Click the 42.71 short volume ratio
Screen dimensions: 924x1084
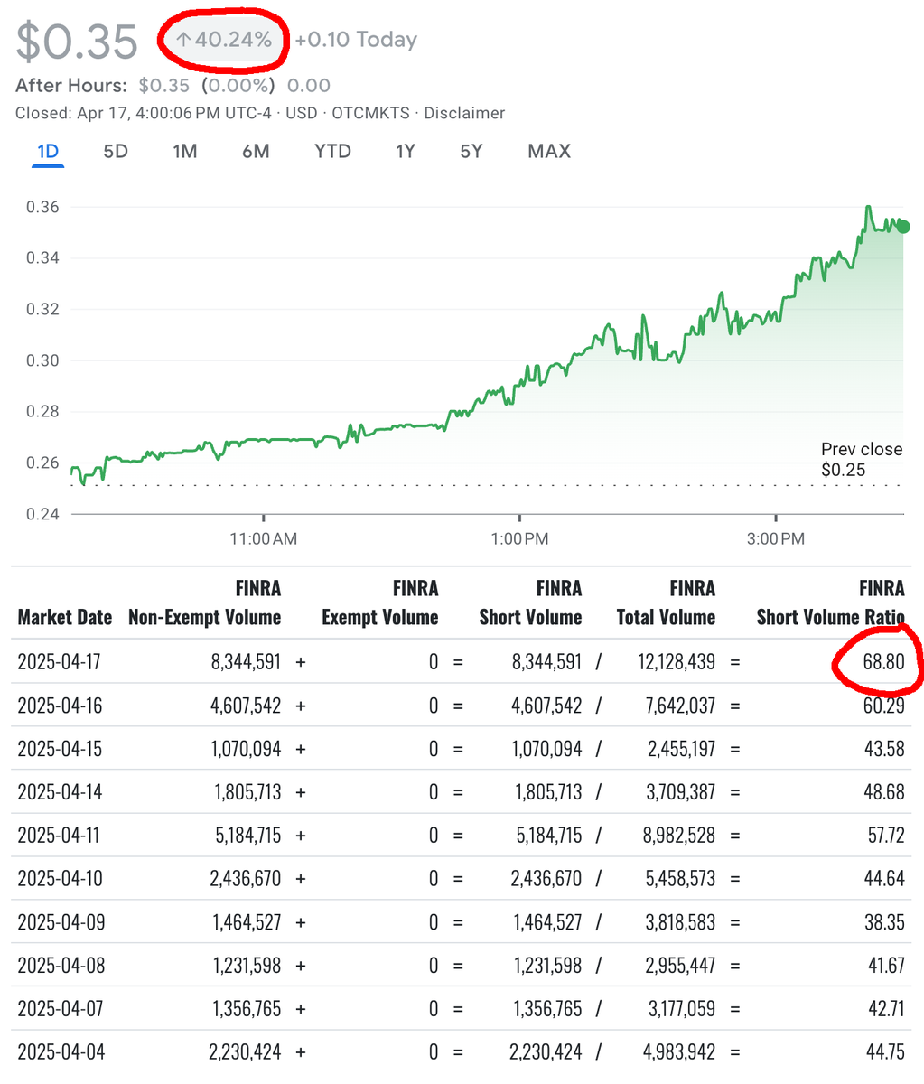886,1009
